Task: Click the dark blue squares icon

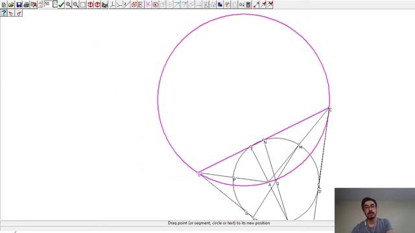Action: (220, 5)
